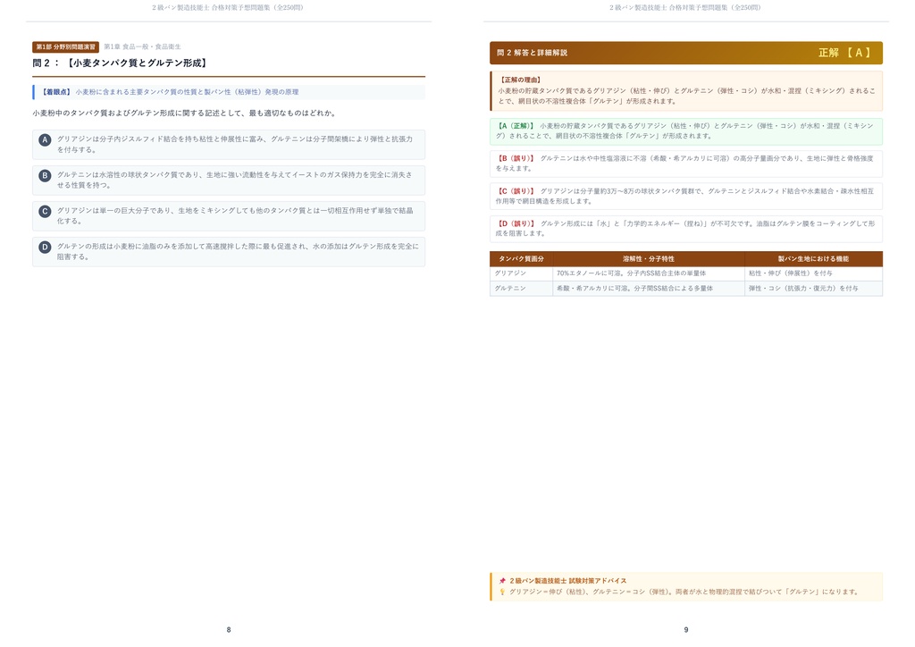Click the question title 問 2 【小麦タンパク質とグルテン形成】
Viewport: 915px width, 647px height.
pyautogui.click(x=122, y=63)
